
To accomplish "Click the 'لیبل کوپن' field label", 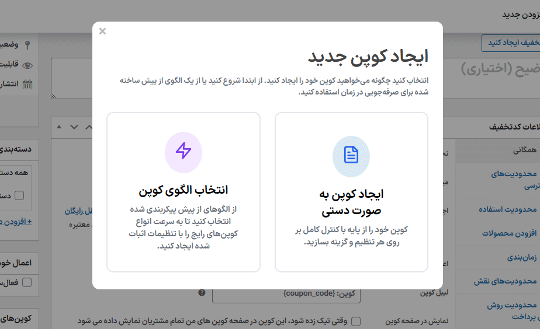I will (434, 293).
